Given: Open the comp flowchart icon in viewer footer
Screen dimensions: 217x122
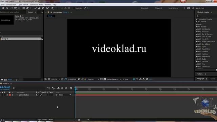Looking at the screenshot, I should tap(144, 79).
